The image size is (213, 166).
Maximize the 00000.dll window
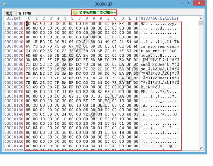pos(190,3)
